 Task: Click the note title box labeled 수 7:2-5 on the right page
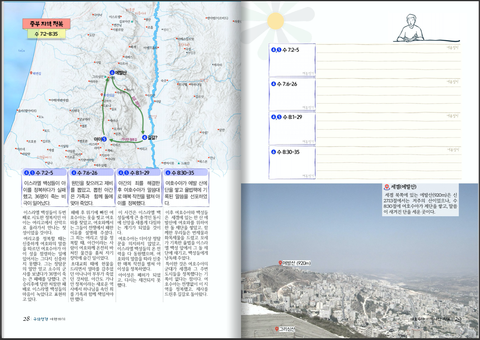click(x=292, y=60)
